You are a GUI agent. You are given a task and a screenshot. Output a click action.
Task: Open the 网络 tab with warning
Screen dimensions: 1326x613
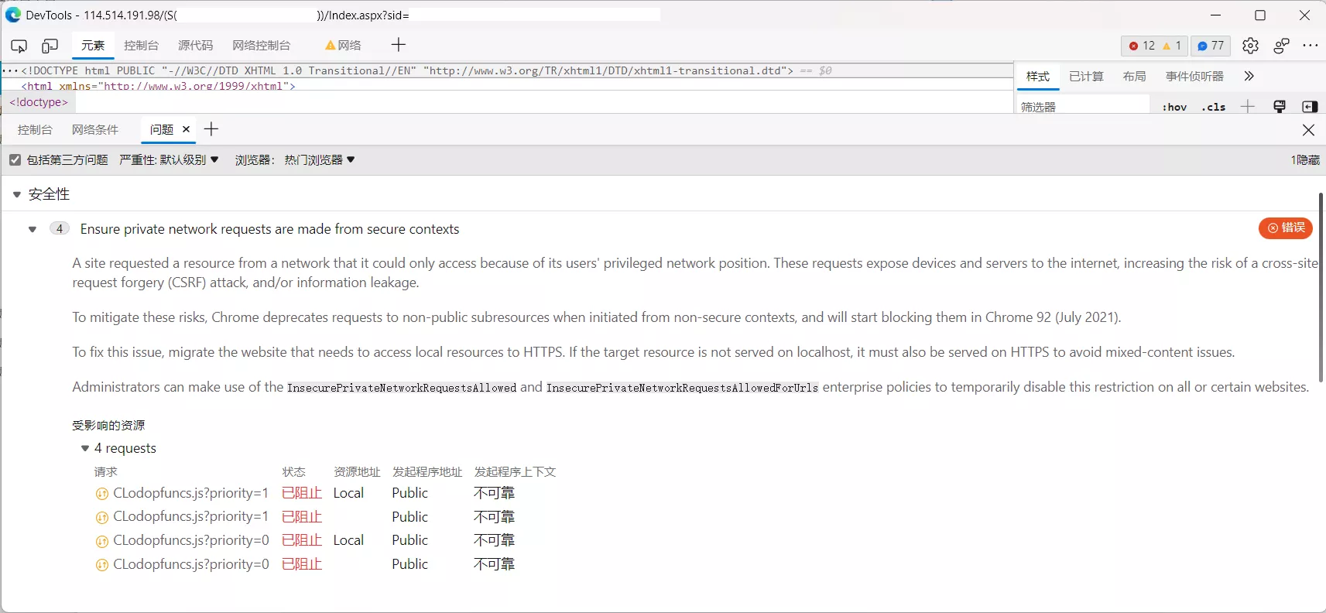343,46
